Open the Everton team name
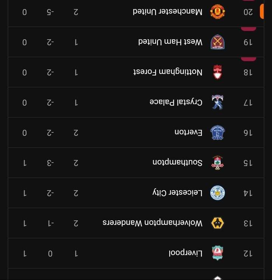The image size is (272, 280). coord(188,132)
